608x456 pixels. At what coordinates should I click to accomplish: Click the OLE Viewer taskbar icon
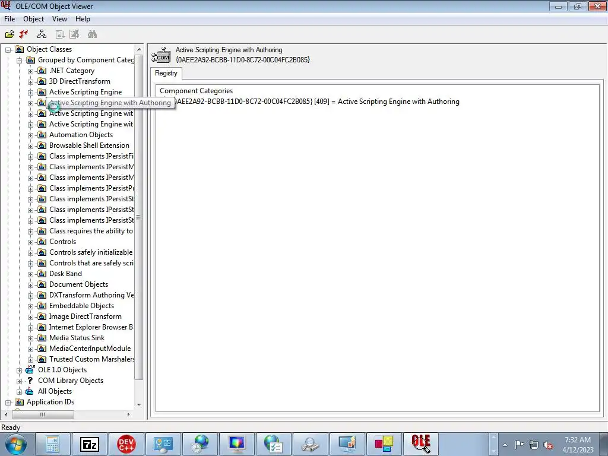point(421,444)
